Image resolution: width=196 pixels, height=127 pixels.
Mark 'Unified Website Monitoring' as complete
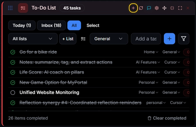click(13, 92)
